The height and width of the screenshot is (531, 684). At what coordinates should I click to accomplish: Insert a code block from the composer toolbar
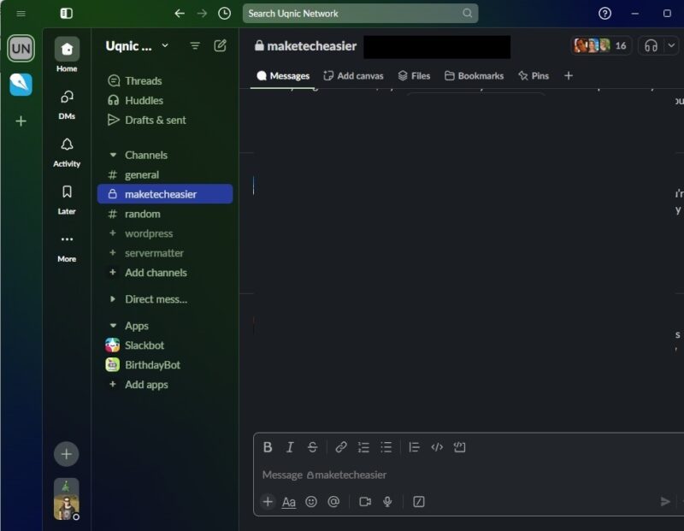(x=437, y=446)
